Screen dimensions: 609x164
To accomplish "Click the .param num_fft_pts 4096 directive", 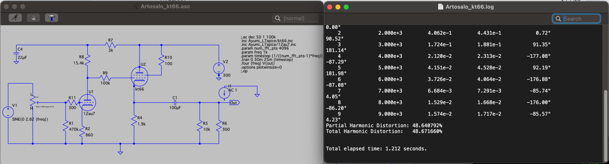I will pos(265,48).
